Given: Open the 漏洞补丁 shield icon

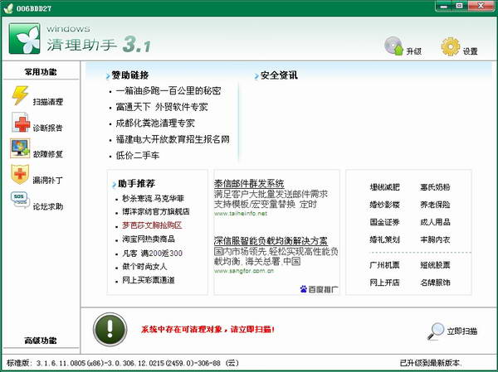Looking at the screenshot, I should (x=20, y=174).
